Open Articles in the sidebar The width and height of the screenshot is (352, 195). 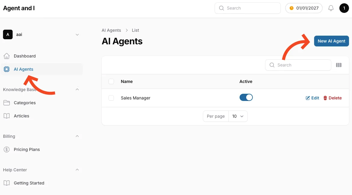click(21, 116)
